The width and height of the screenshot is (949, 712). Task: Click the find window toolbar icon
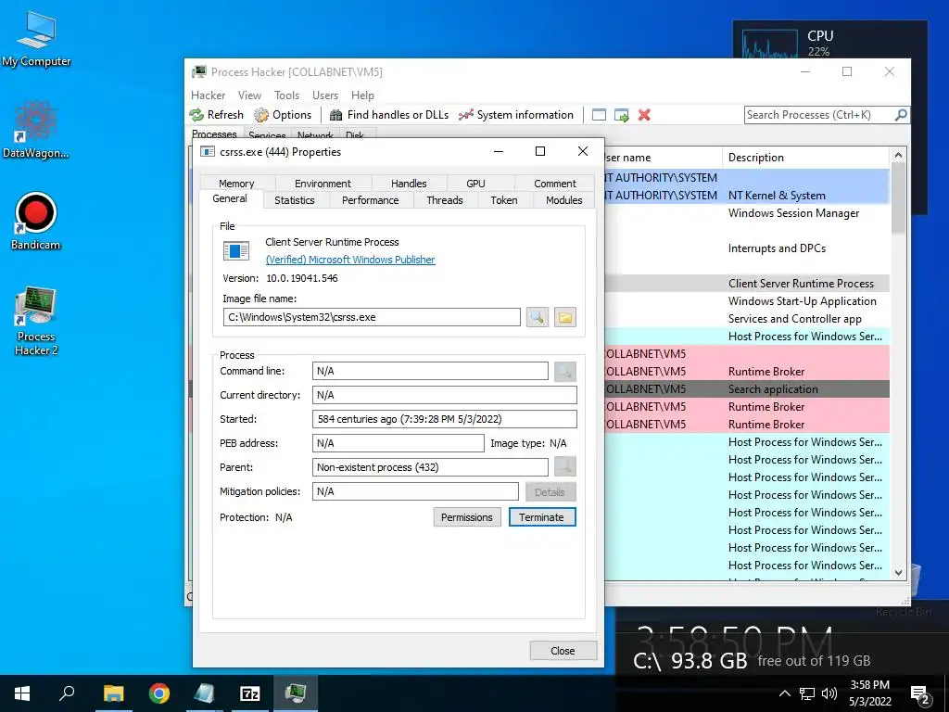click(599, 114)
